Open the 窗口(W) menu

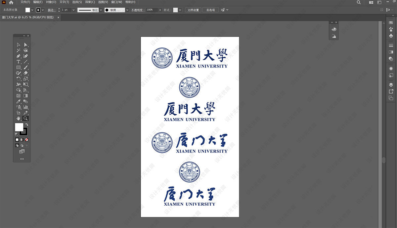coord(116,2)
